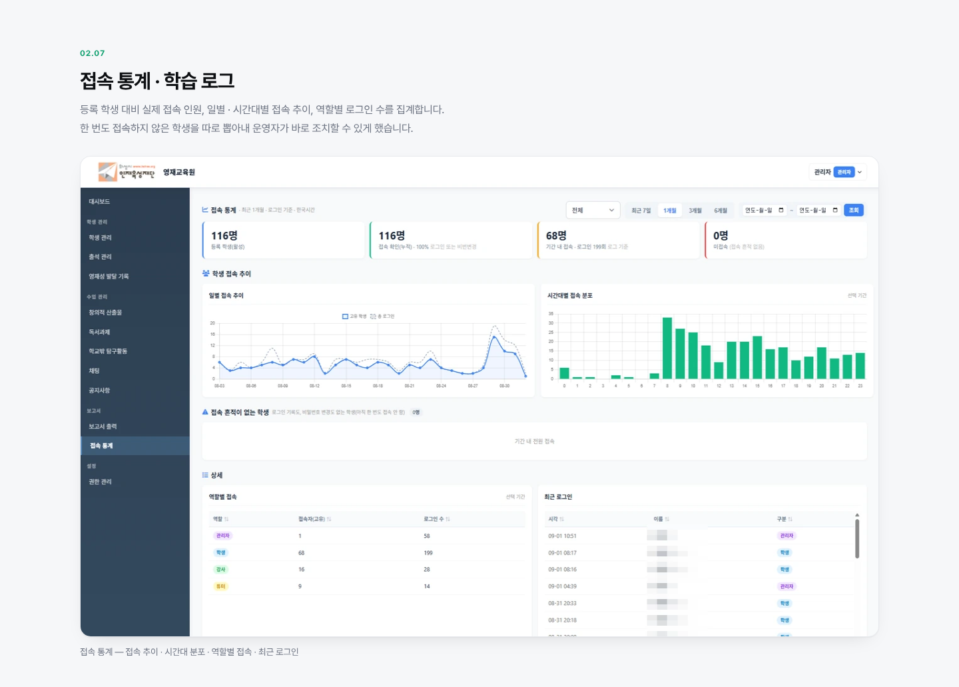Click the 116명 접속 확인(누적) card
Screen dimensions: 959x687
click(451, 240)
